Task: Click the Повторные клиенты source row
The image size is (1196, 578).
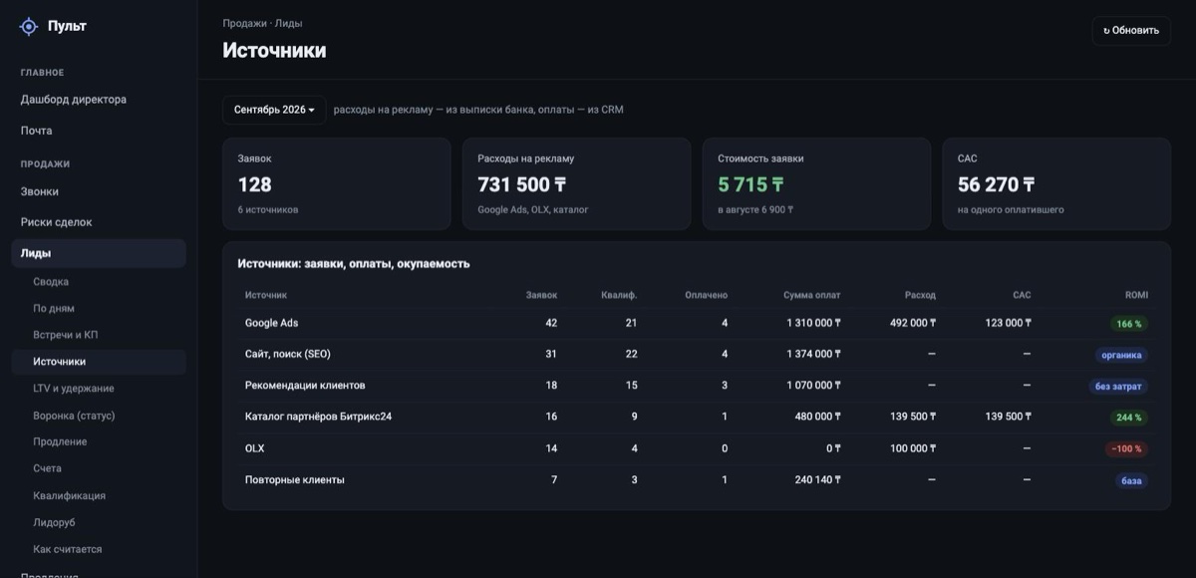Action: tap(697, 480)
